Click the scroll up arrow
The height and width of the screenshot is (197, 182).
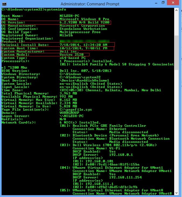(176, 10)
